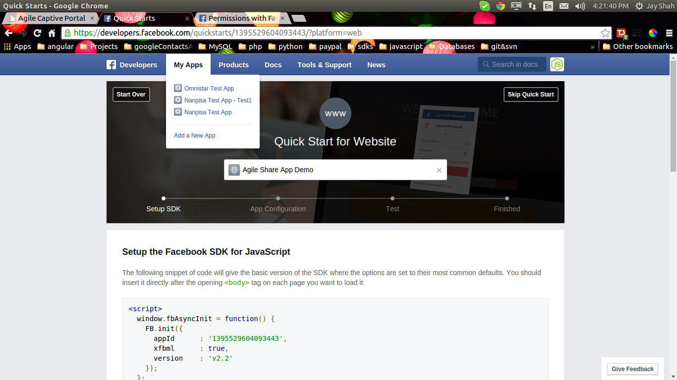677x380 pixels.
Task: Open the MySQL bookmarks folder
Action: (215, 47)
